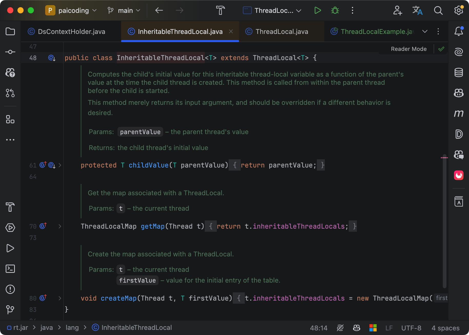The width and height of the screenshot is (469, 335).
Task: Toggle the eye icon in status bar
Action: (340, 328)
